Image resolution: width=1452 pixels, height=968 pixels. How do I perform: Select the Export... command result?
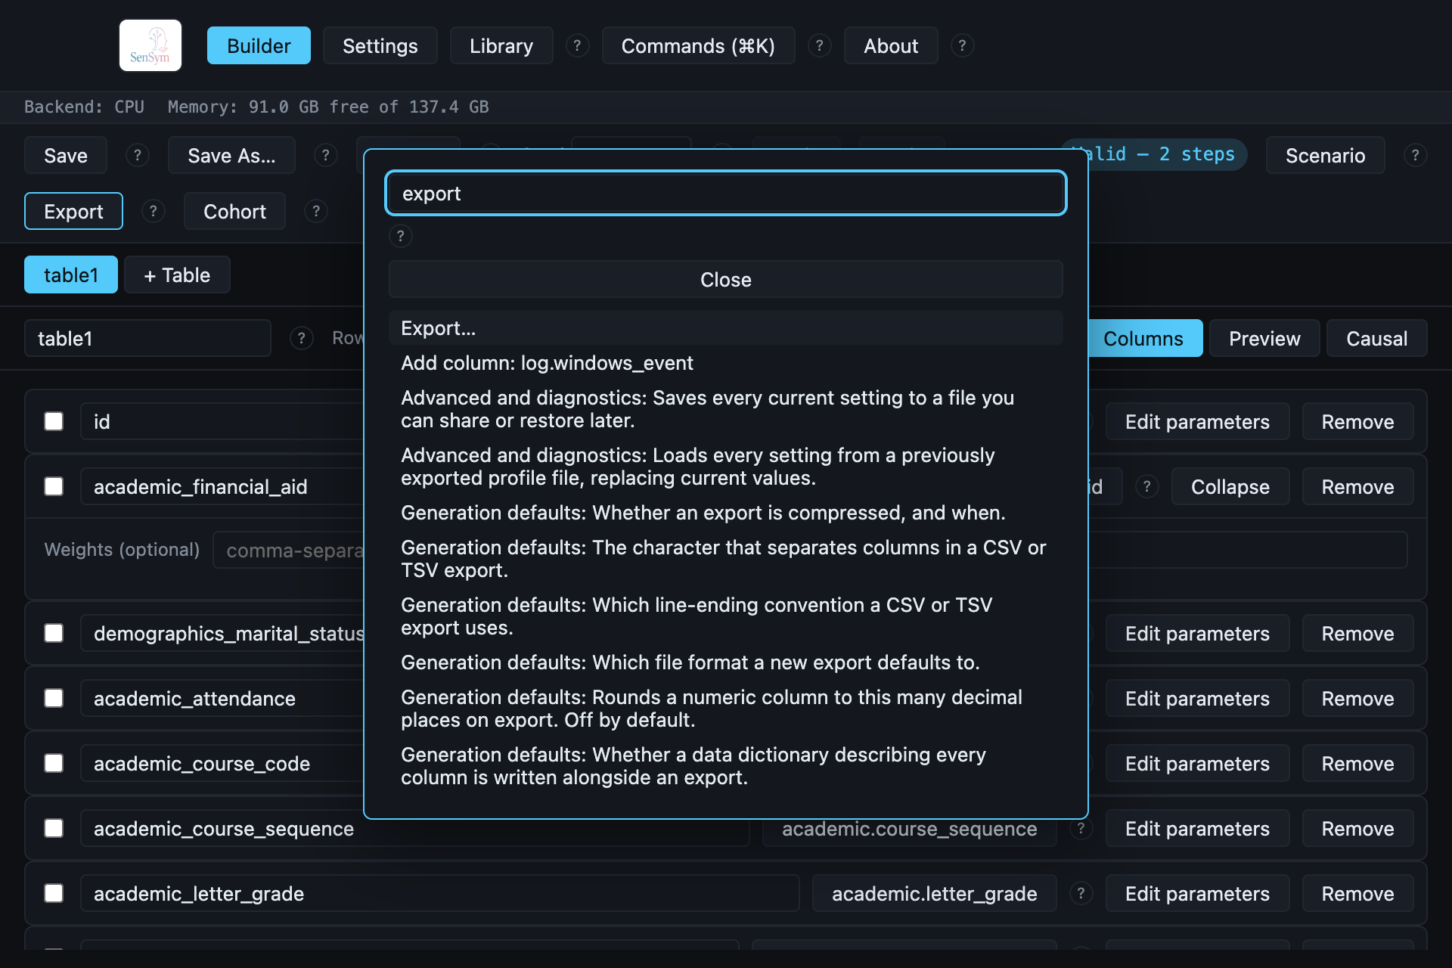coord(725,327)
